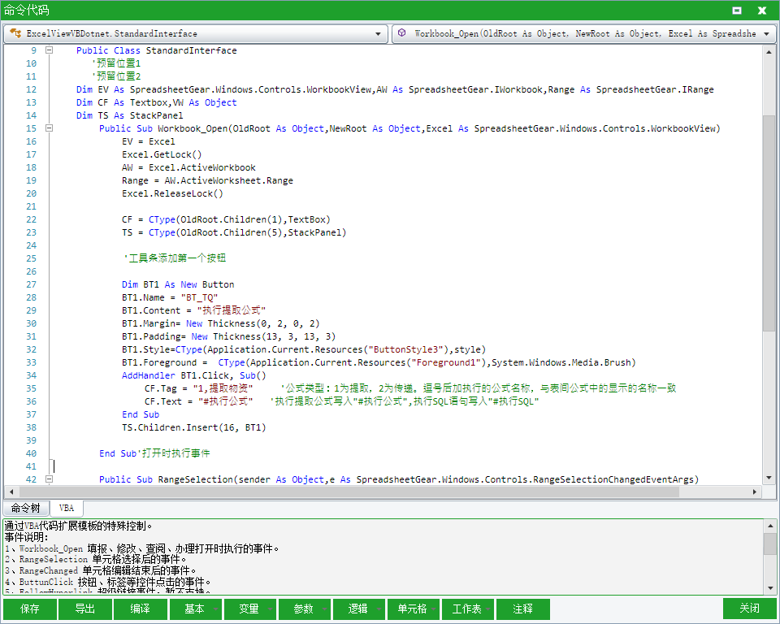Click the line assigning TS with CType StackPanel
The height and width of the screenshot is (624, 780).
[234, 232]
